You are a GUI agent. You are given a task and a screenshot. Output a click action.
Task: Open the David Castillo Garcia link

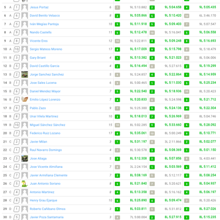45,66
